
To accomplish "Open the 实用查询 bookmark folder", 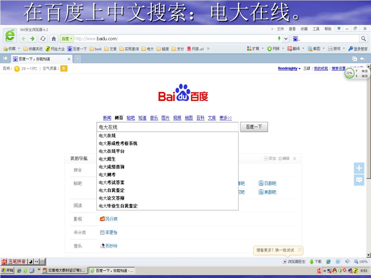I will click(x=129, y=49).
